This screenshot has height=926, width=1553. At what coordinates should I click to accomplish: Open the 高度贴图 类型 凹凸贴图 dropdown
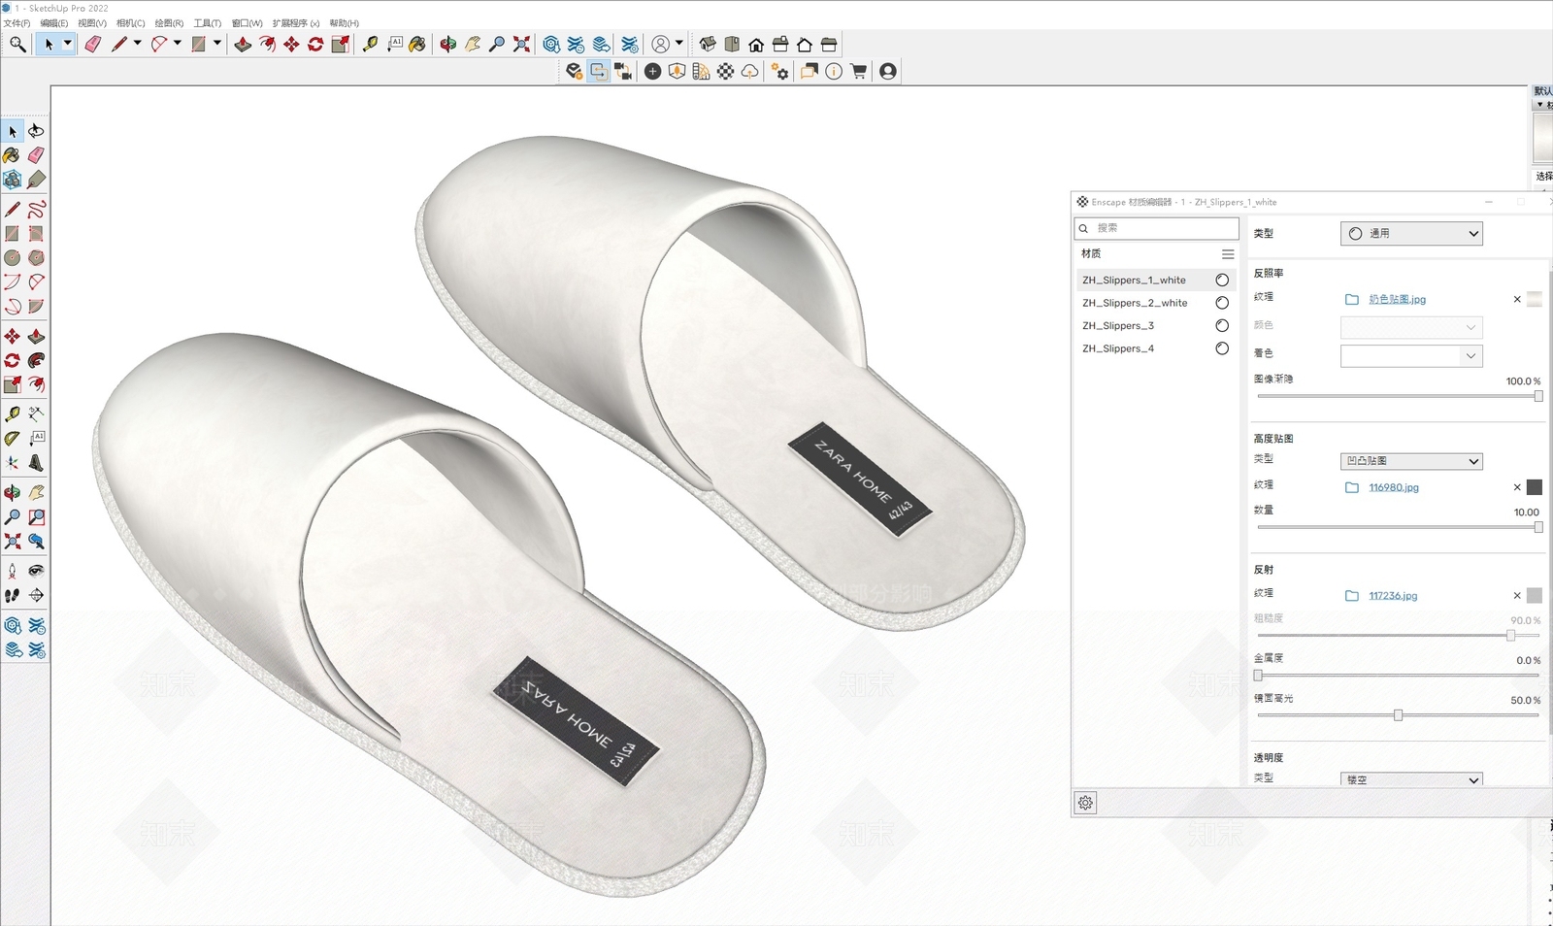click(x=1411, y=461)
